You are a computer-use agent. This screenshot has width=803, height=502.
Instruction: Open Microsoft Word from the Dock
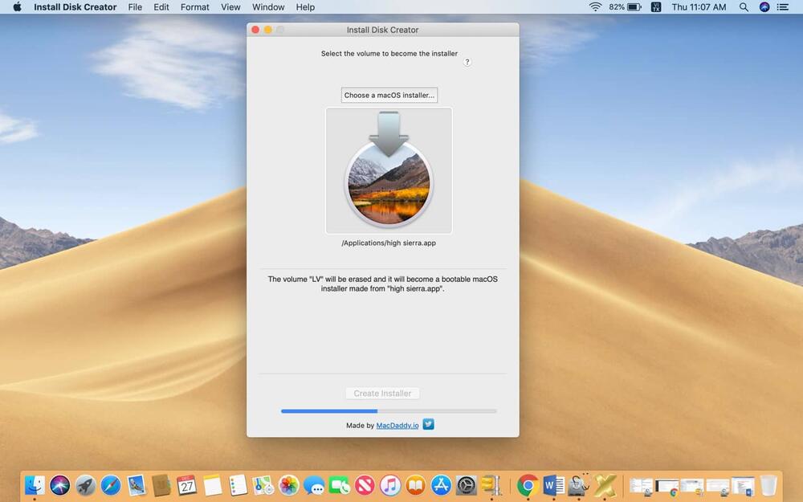[x=553, y=485]
